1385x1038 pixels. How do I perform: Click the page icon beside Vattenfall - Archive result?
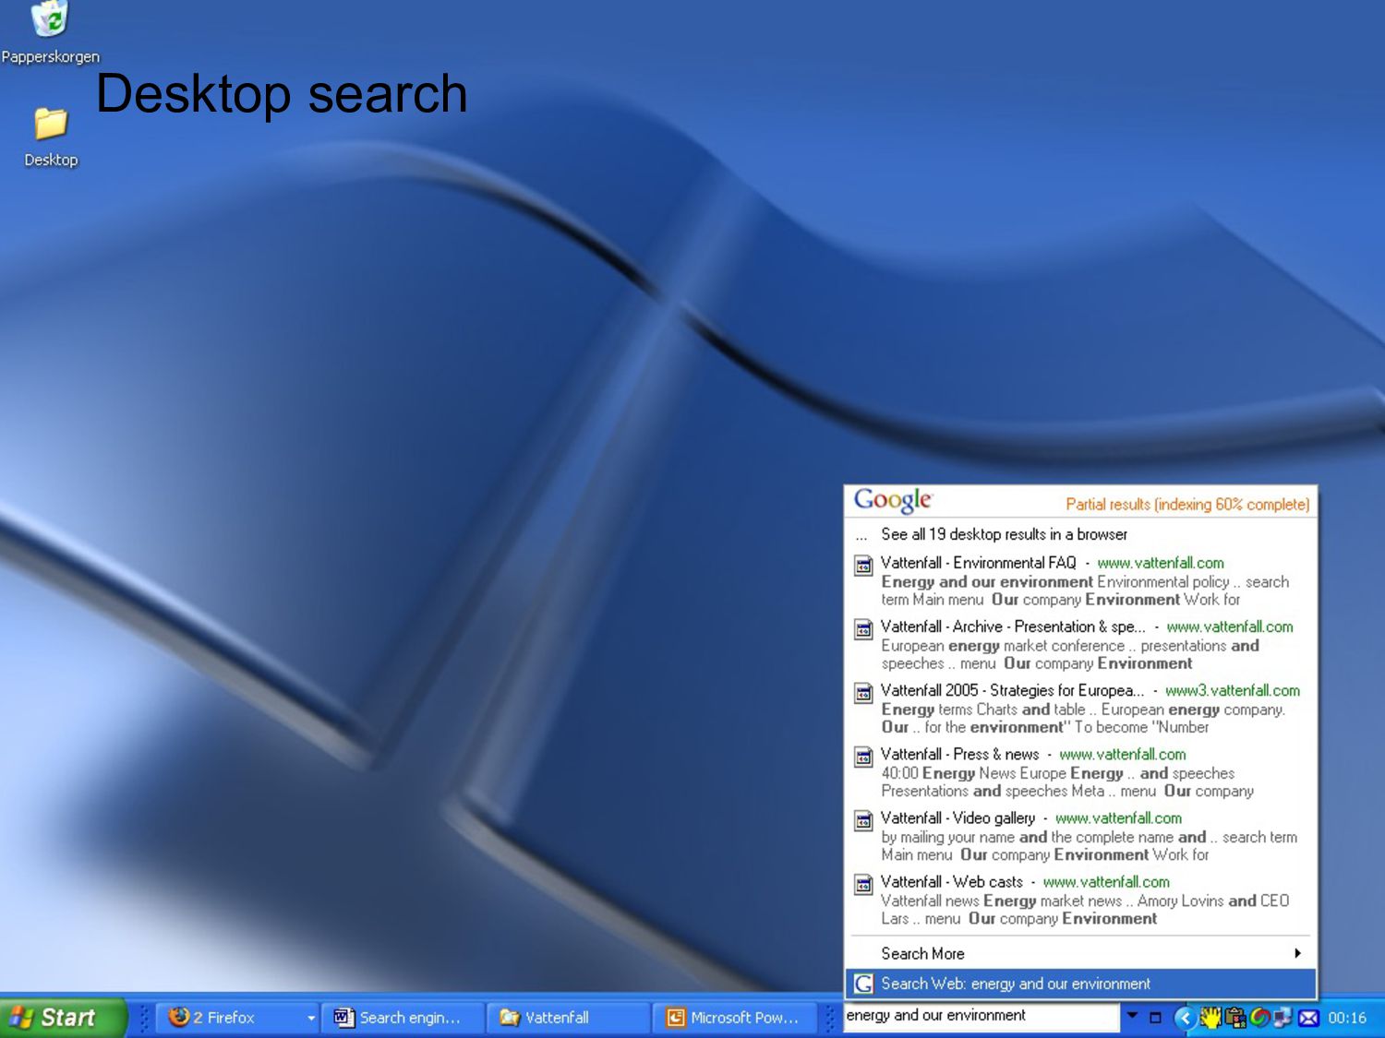click(x=863, y=629)
